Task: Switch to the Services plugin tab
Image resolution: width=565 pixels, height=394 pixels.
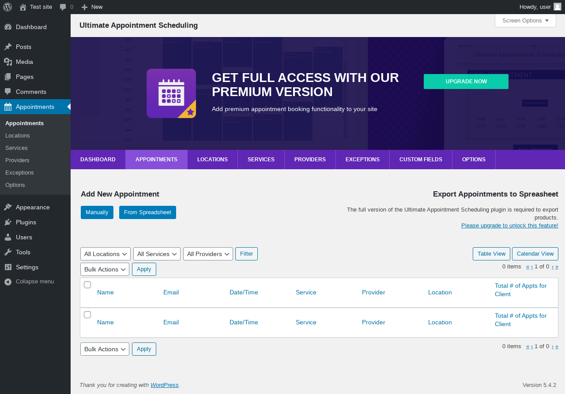Action: 261,160
